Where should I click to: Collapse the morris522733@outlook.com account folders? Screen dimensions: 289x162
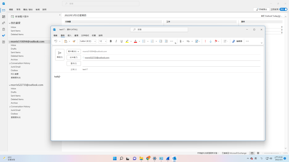pyautogui.click(x=10, y=85)
